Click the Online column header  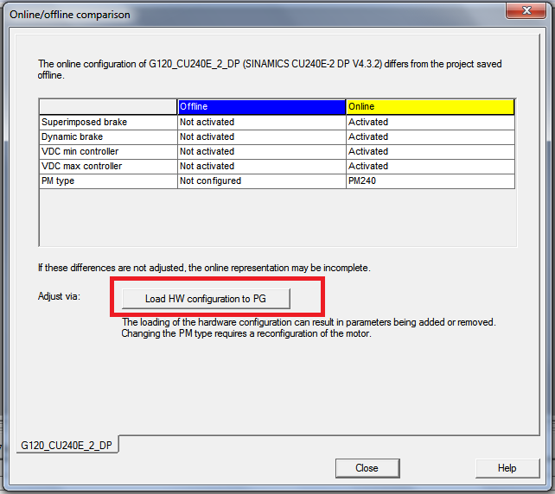430,106
